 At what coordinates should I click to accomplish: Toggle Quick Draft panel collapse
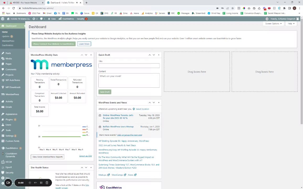[159, 55]
